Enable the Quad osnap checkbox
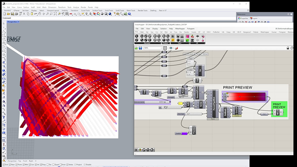 (53, 165)
